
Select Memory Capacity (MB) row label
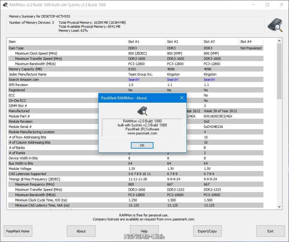click(25, 69)
